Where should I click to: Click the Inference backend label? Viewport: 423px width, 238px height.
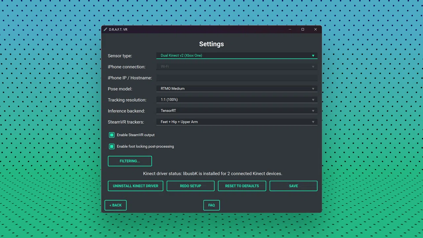[x=126, y=111]
